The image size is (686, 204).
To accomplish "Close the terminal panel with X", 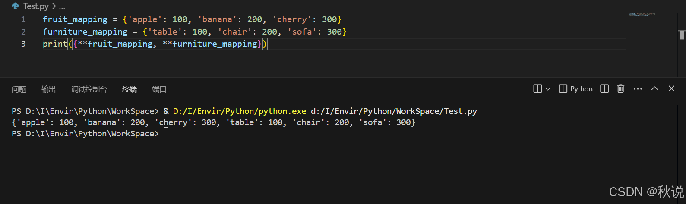I will [671, 88].
